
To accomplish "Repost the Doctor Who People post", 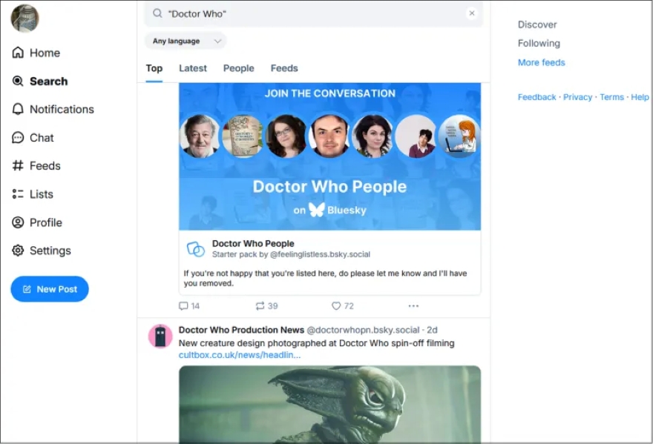I will (x=260, y=306).
